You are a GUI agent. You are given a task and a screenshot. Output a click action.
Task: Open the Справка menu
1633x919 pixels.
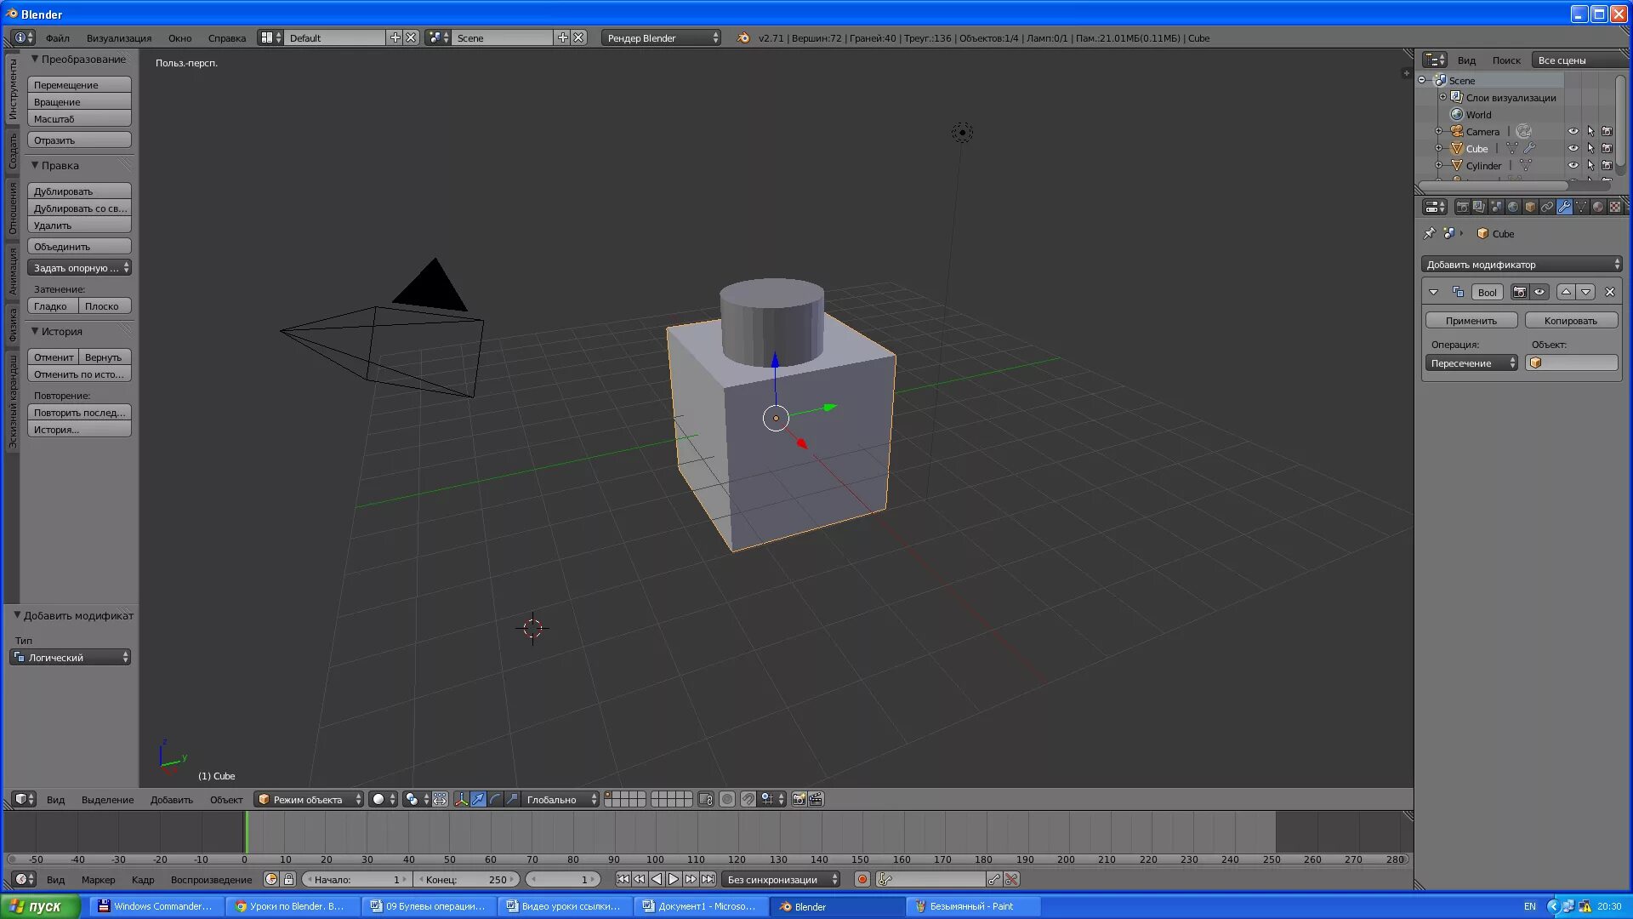coord(227,37)
